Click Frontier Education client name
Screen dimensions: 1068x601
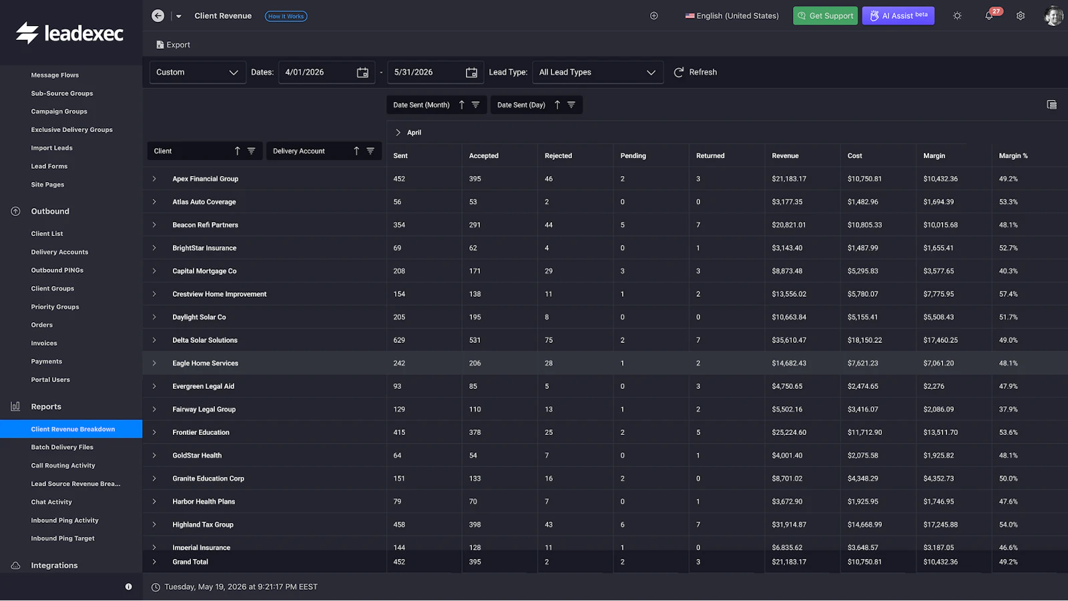coord(201,432)
